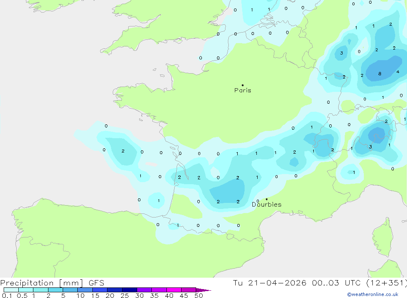Image resolution: width=407 pixels, height=298 pixels.
Task: Click the '(12+351)' forecast run text
Action: [387, 283]
